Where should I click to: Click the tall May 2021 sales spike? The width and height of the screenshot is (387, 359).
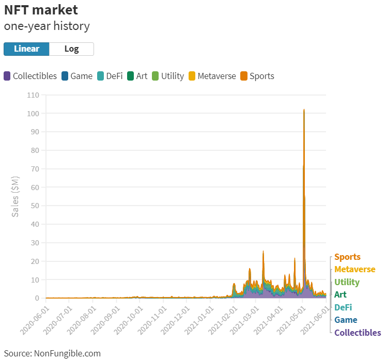304,202
